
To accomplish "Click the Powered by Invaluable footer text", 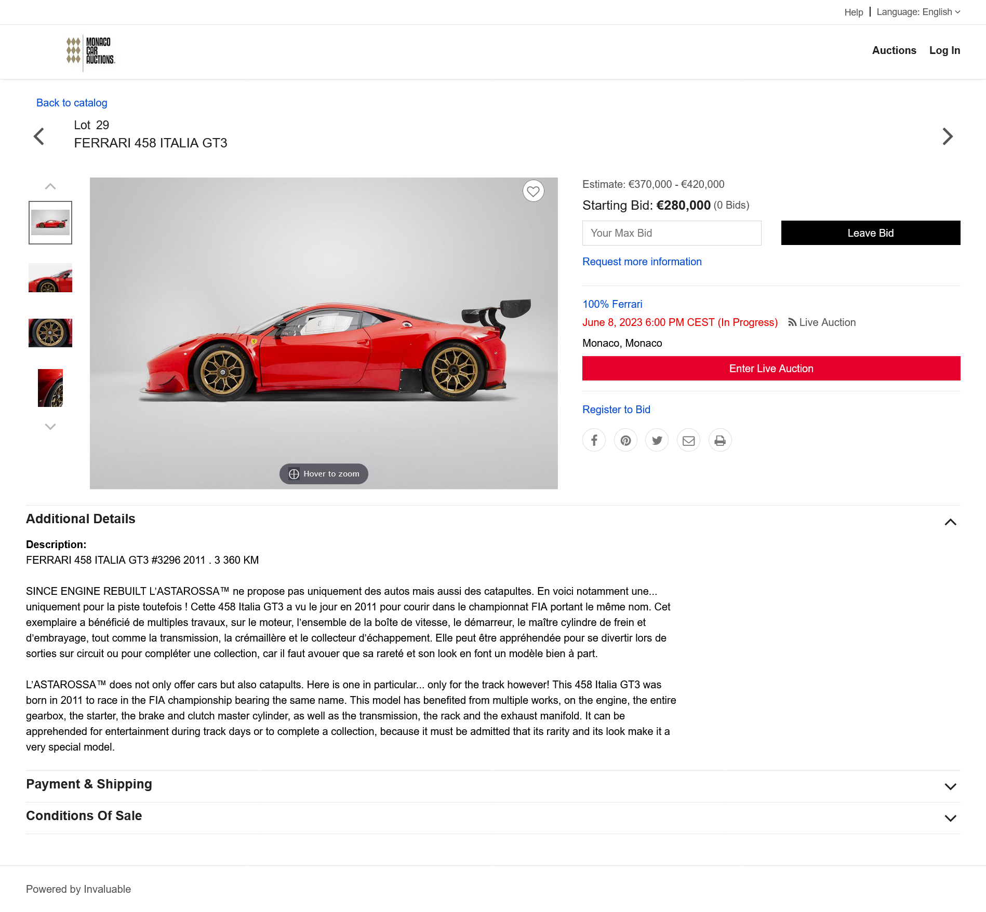I will click(x=78, y=889).
